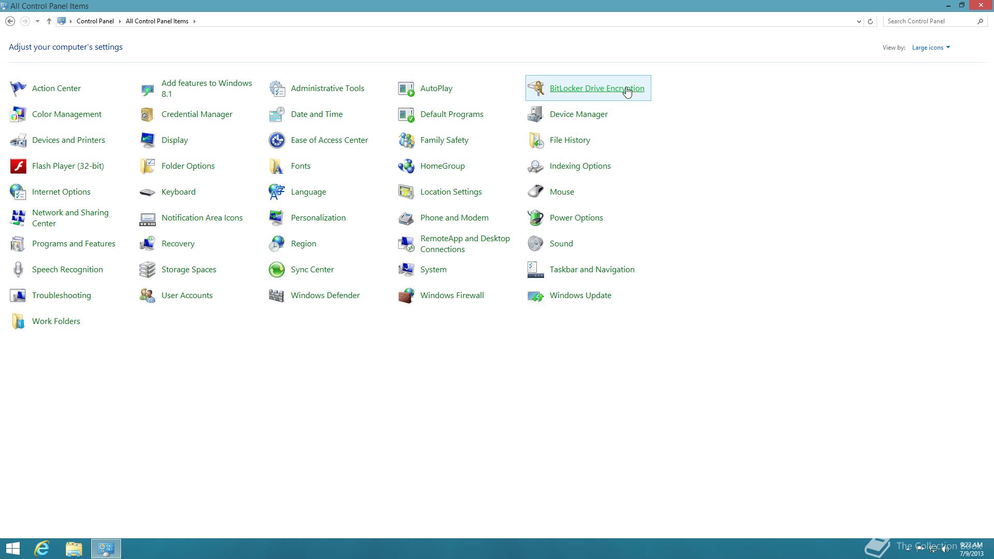Click the Sync Center green icon
The width and height of the screenshot is (994, 559).
coord(277,270)
